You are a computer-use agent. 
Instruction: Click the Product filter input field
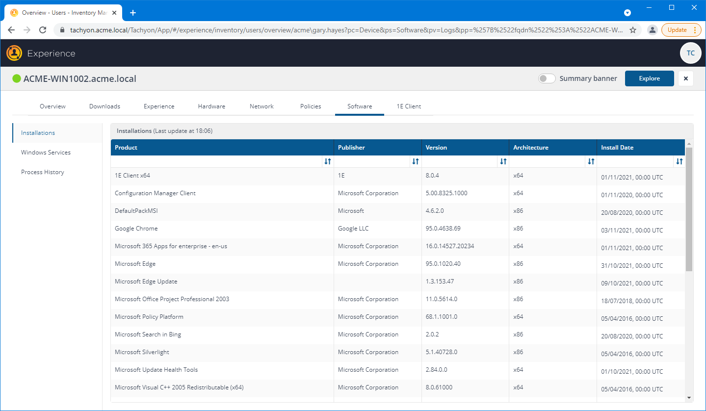216,161
